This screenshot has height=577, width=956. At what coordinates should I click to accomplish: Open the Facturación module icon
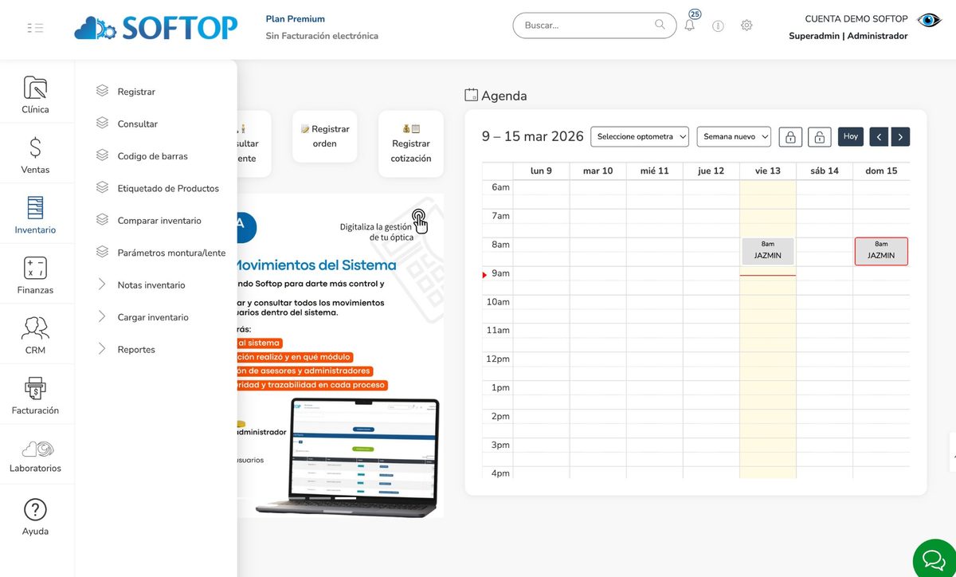35,394
